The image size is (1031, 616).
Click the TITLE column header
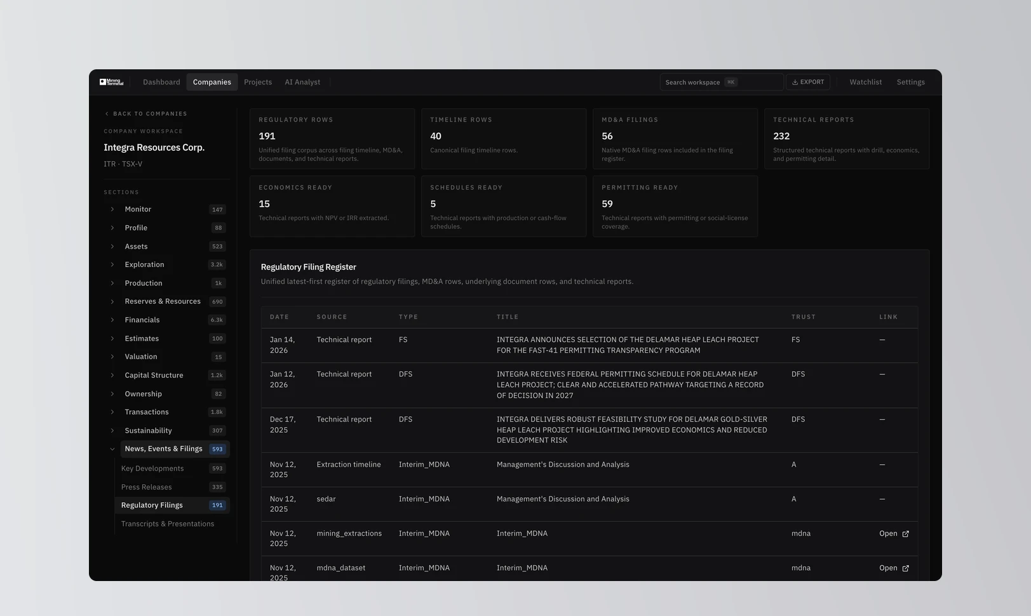(508, 317)
